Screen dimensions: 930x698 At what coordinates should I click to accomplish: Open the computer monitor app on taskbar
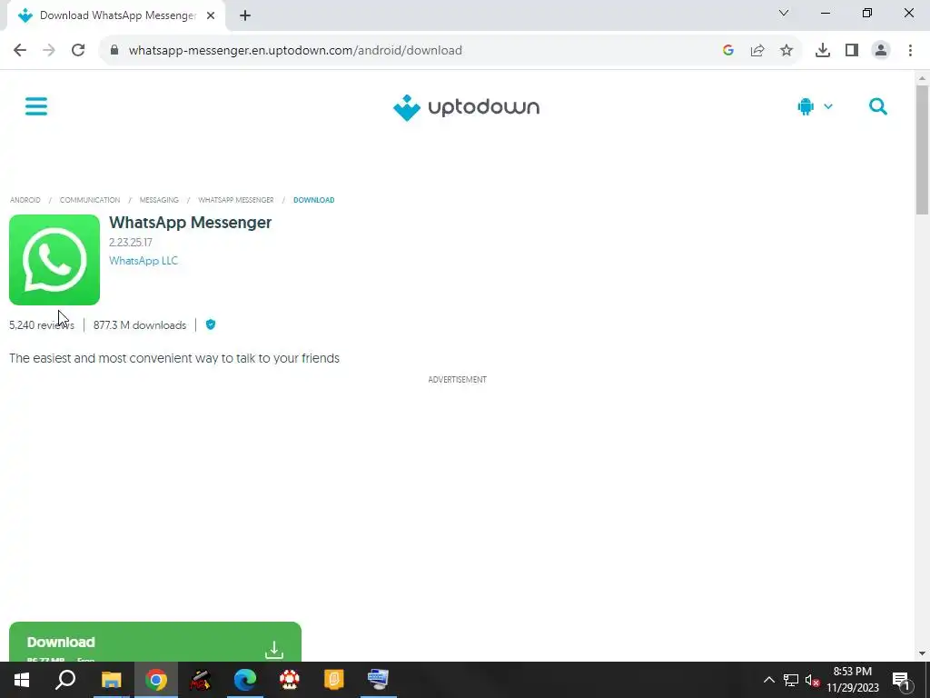point(379,680)
